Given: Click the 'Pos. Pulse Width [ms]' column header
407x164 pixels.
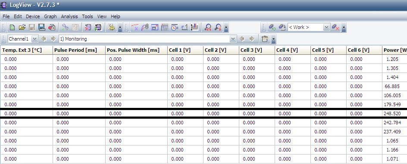Looking at the screenshot, I should click(136, 50).
